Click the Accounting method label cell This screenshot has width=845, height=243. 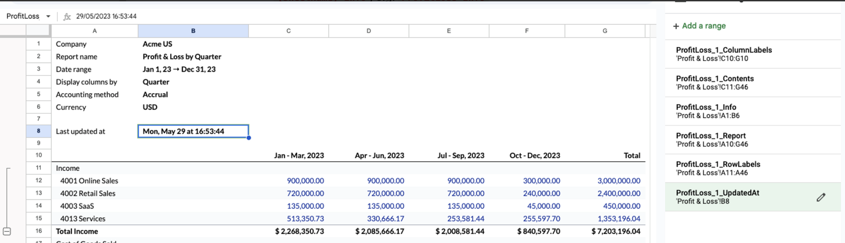(95, 94)
